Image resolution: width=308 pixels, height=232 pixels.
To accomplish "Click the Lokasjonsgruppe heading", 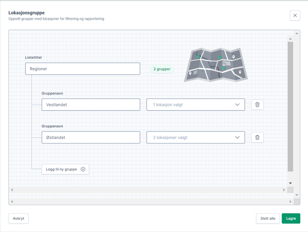I will [x=26, y=13].
